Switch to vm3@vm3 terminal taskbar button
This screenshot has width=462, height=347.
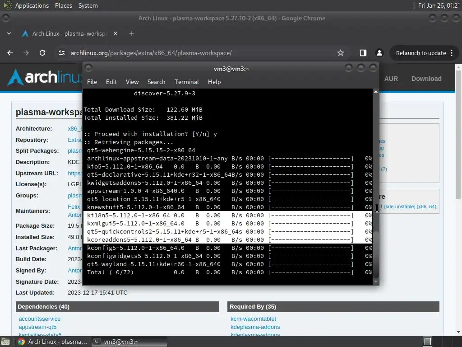(129, 342)
